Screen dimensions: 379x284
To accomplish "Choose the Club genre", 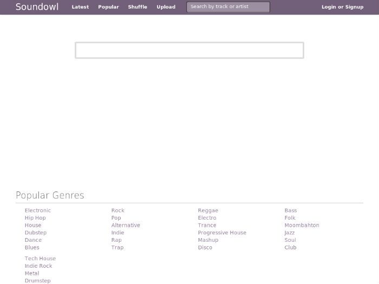I will [x=290, y=247].
